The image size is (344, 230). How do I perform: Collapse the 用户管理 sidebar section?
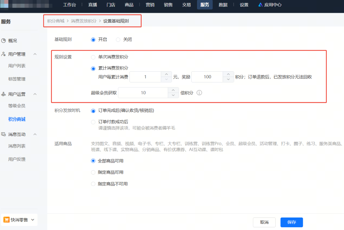(35, 54)
